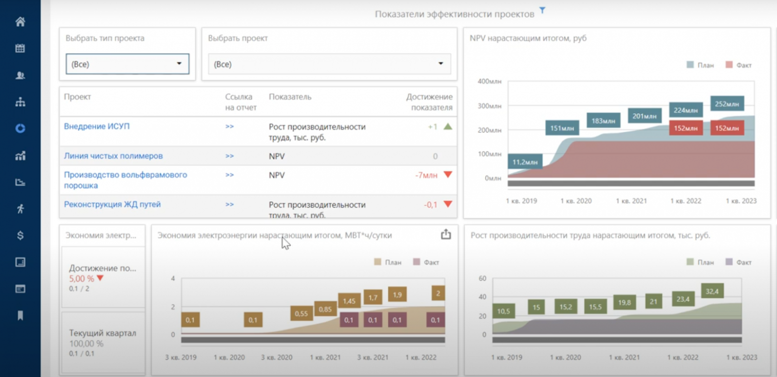
Task: Toggle План legend in NPV chart
Action: coord(700,65)
